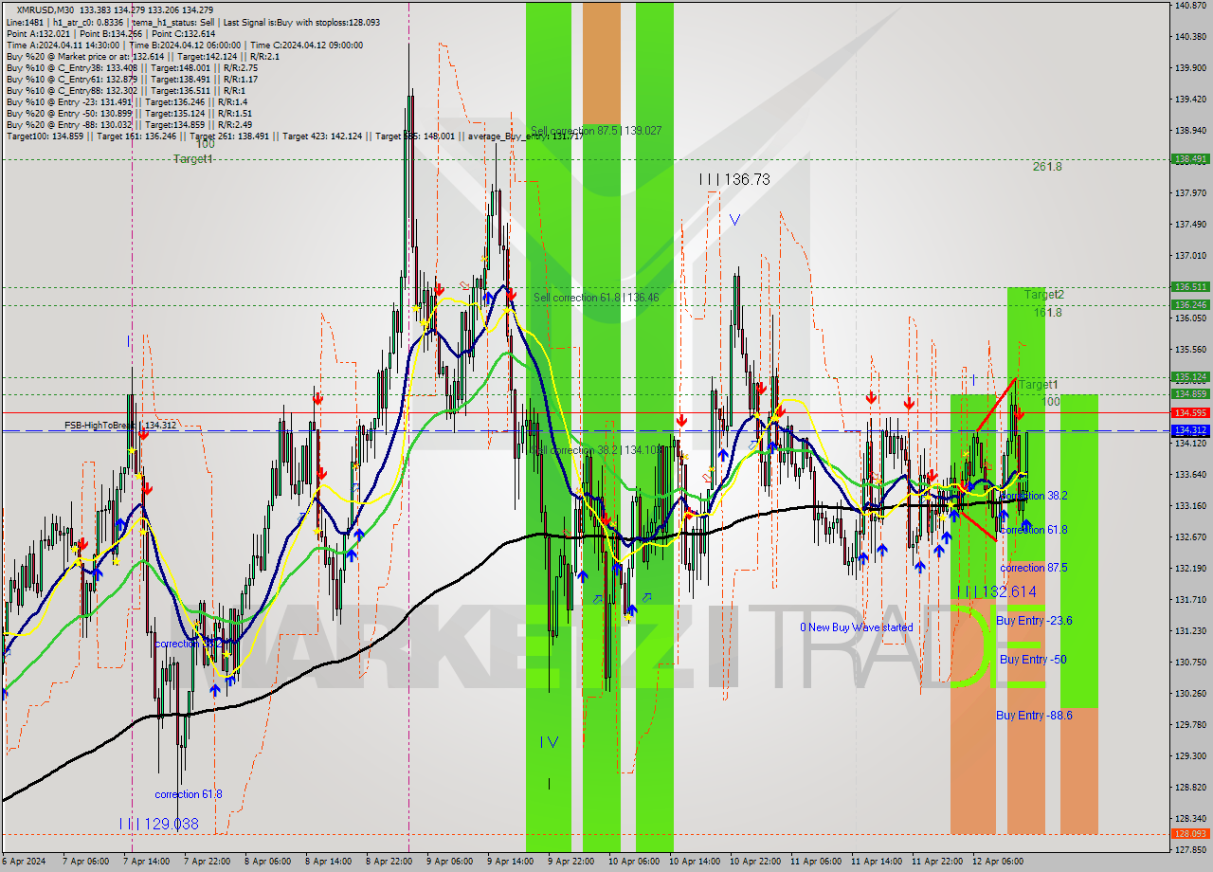Image resolution: width=1213 pixels, height=872 pixels.
Task: Click the 'Buy Entry -50' label
Action: (1033, 659)
